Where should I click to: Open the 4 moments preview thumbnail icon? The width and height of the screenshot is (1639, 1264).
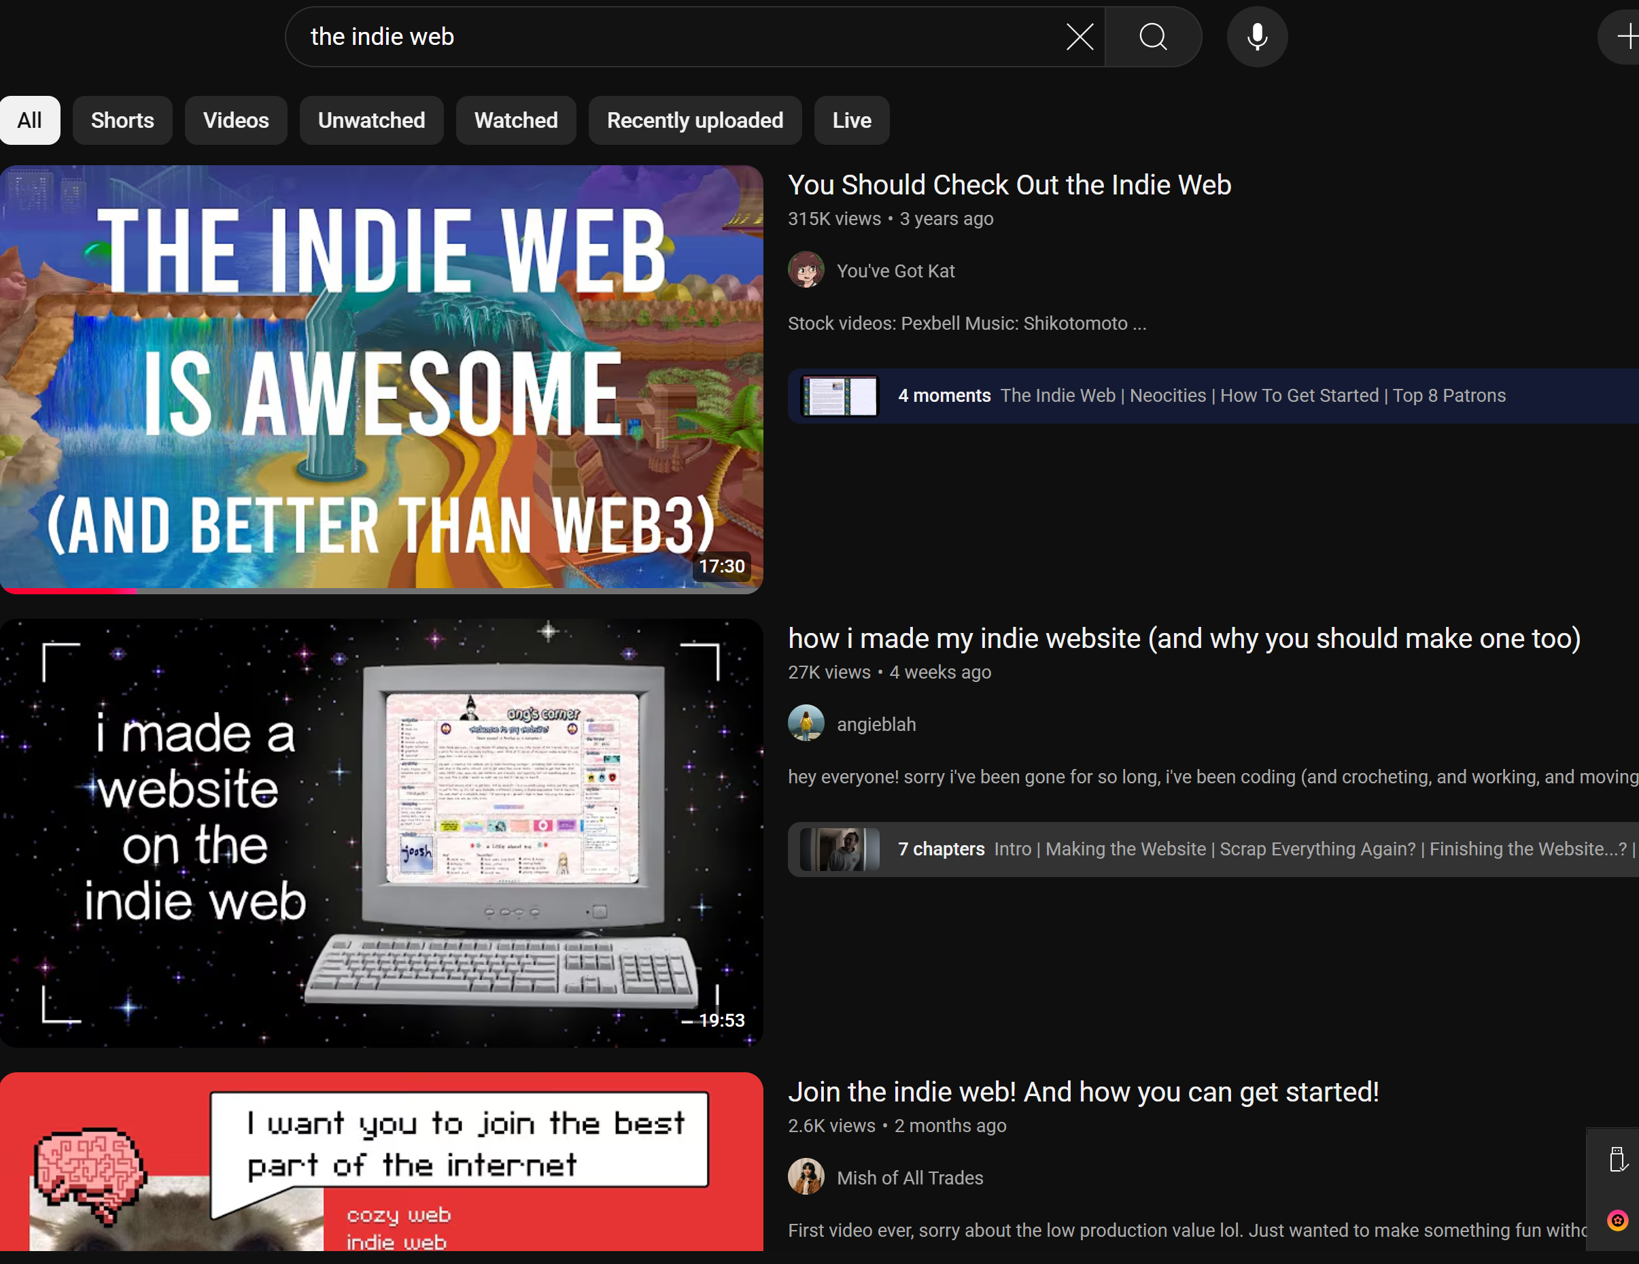840,396
